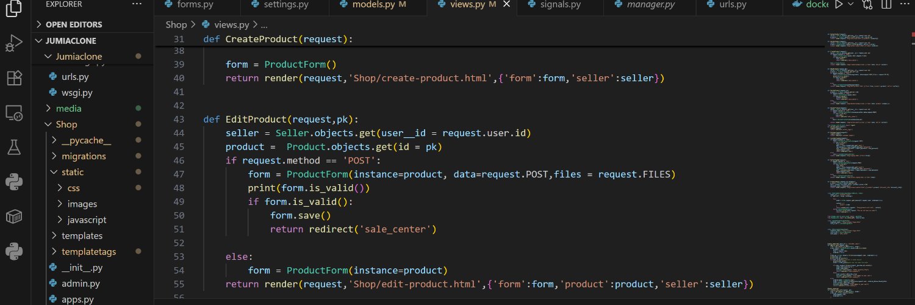The width and height of the screenshot is (915, 305).
Task: Click print(form.is_valid()) statement
Action: [x=309, y=188]
